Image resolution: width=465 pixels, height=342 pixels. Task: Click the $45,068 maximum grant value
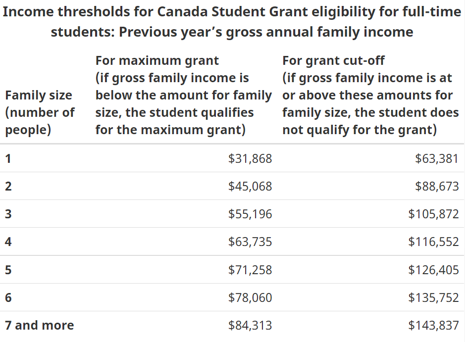[250, 187]
